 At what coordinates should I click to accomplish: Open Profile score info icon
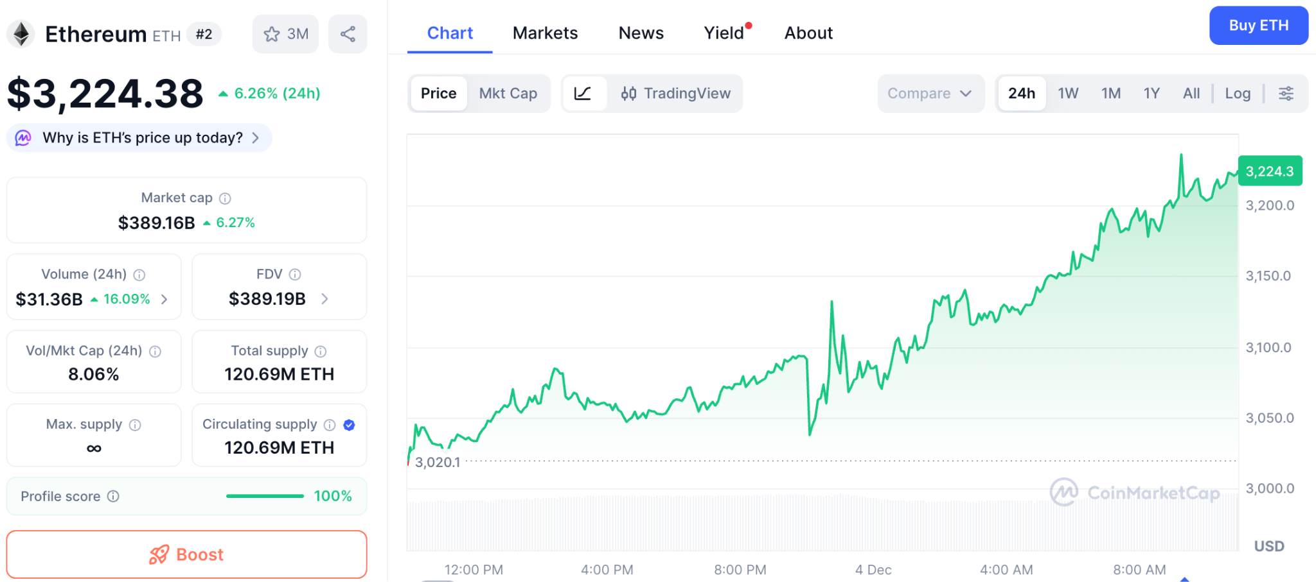[x=113, y=496]
